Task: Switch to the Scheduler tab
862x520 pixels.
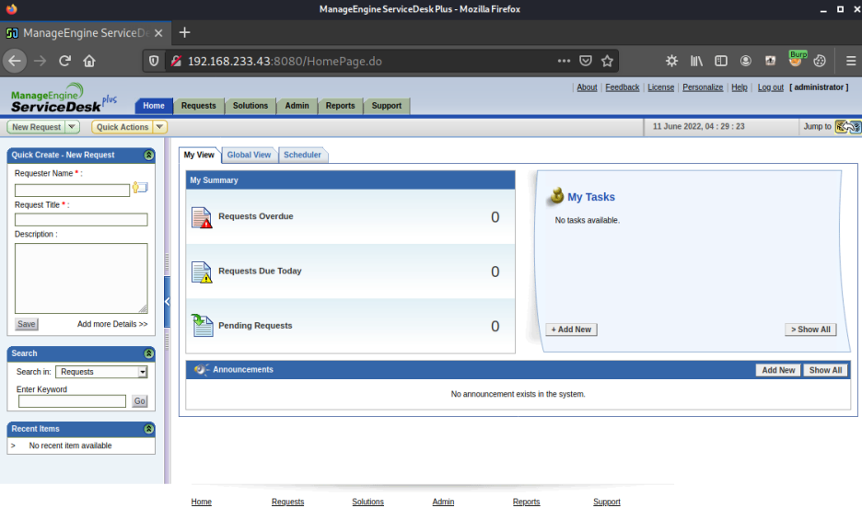Action: [x=302, y=155]
